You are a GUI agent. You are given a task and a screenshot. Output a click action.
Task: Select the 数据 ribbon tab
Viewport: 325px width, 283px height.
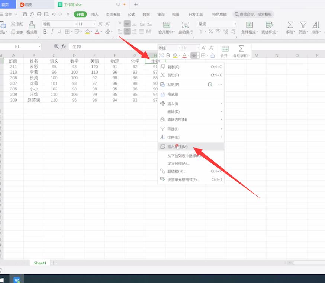pyautogui.click(x=146, y=14)
